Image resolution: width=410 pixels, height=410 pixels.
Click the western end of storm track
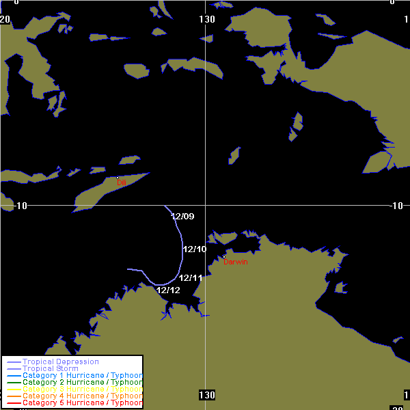click(128, 269)
